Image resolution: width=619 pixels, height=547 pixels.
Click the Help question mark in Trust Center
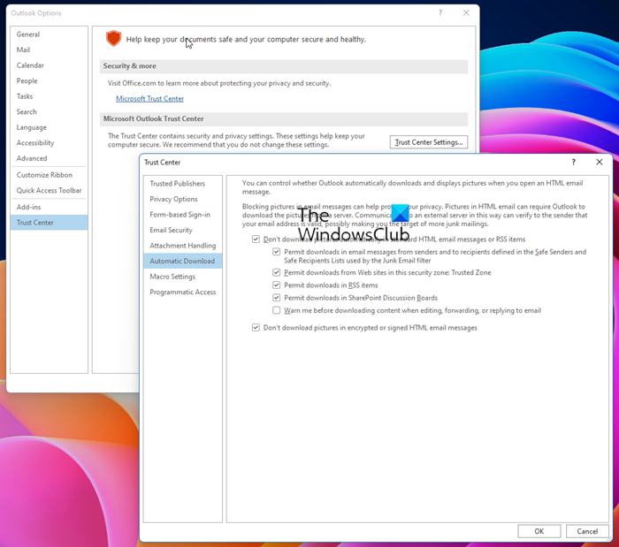pos(573,162)
